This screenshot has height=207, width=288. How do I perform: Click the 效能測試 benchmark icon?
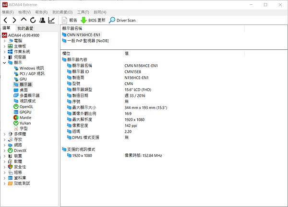pyautogui.click(x=10, y=184)
